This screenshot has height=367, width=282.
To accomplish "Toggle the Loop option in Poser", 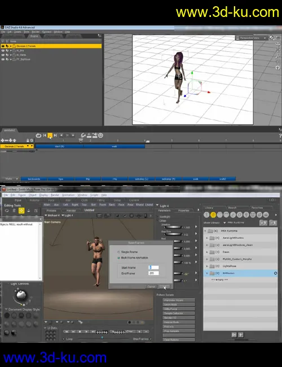I will 64,339.
